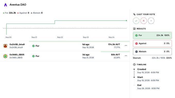Cast a For vote with the checkmark button
This screenshot has width=175, height=98.
(x=136, y=21)
